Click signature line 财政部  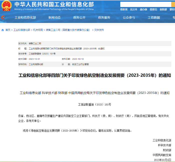coord(167,150)
